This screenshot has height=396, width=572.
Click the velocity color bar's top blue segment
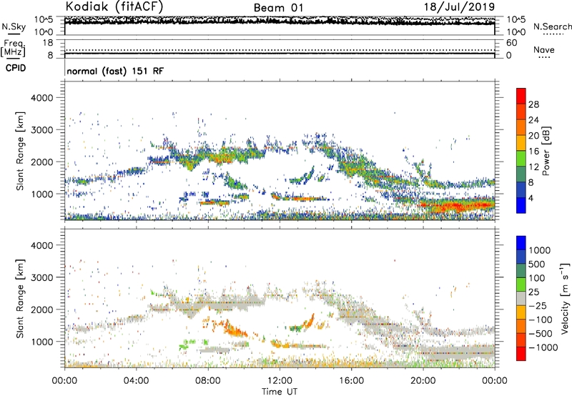pyautogui.click(x=521, y=243)
